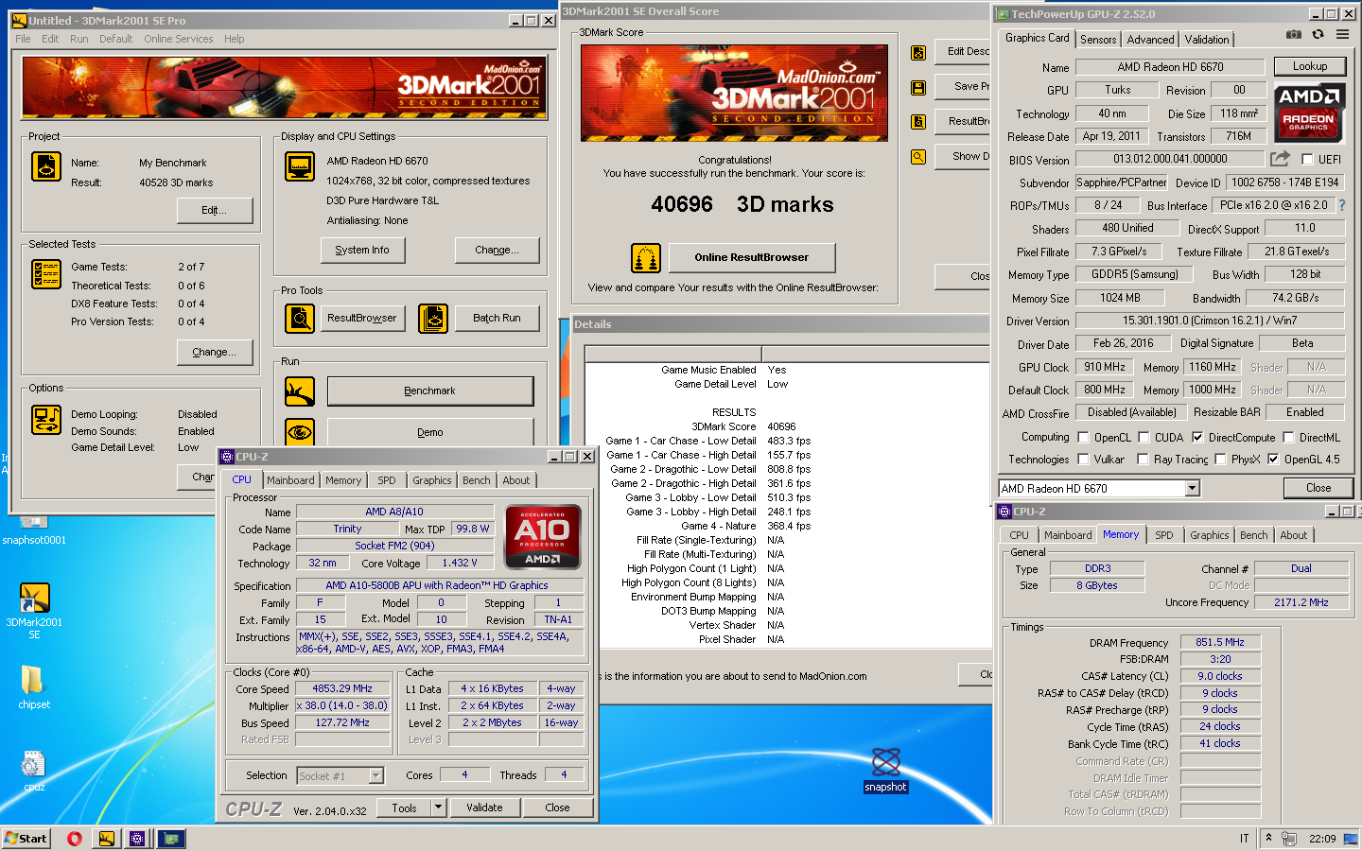
Task: Toggle the PhysX checkbox
Action: tap(1221, 460)
